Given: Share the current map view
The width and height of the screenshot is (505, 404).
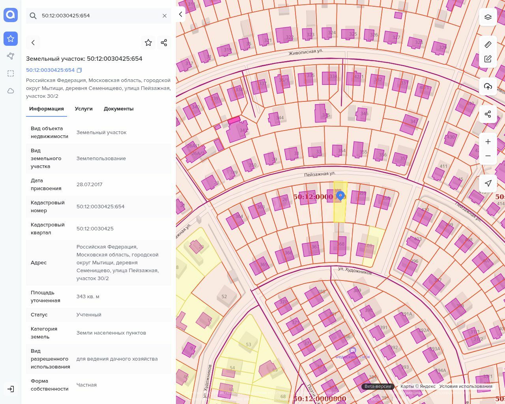Looking at the screenshot, I should 488,114.
